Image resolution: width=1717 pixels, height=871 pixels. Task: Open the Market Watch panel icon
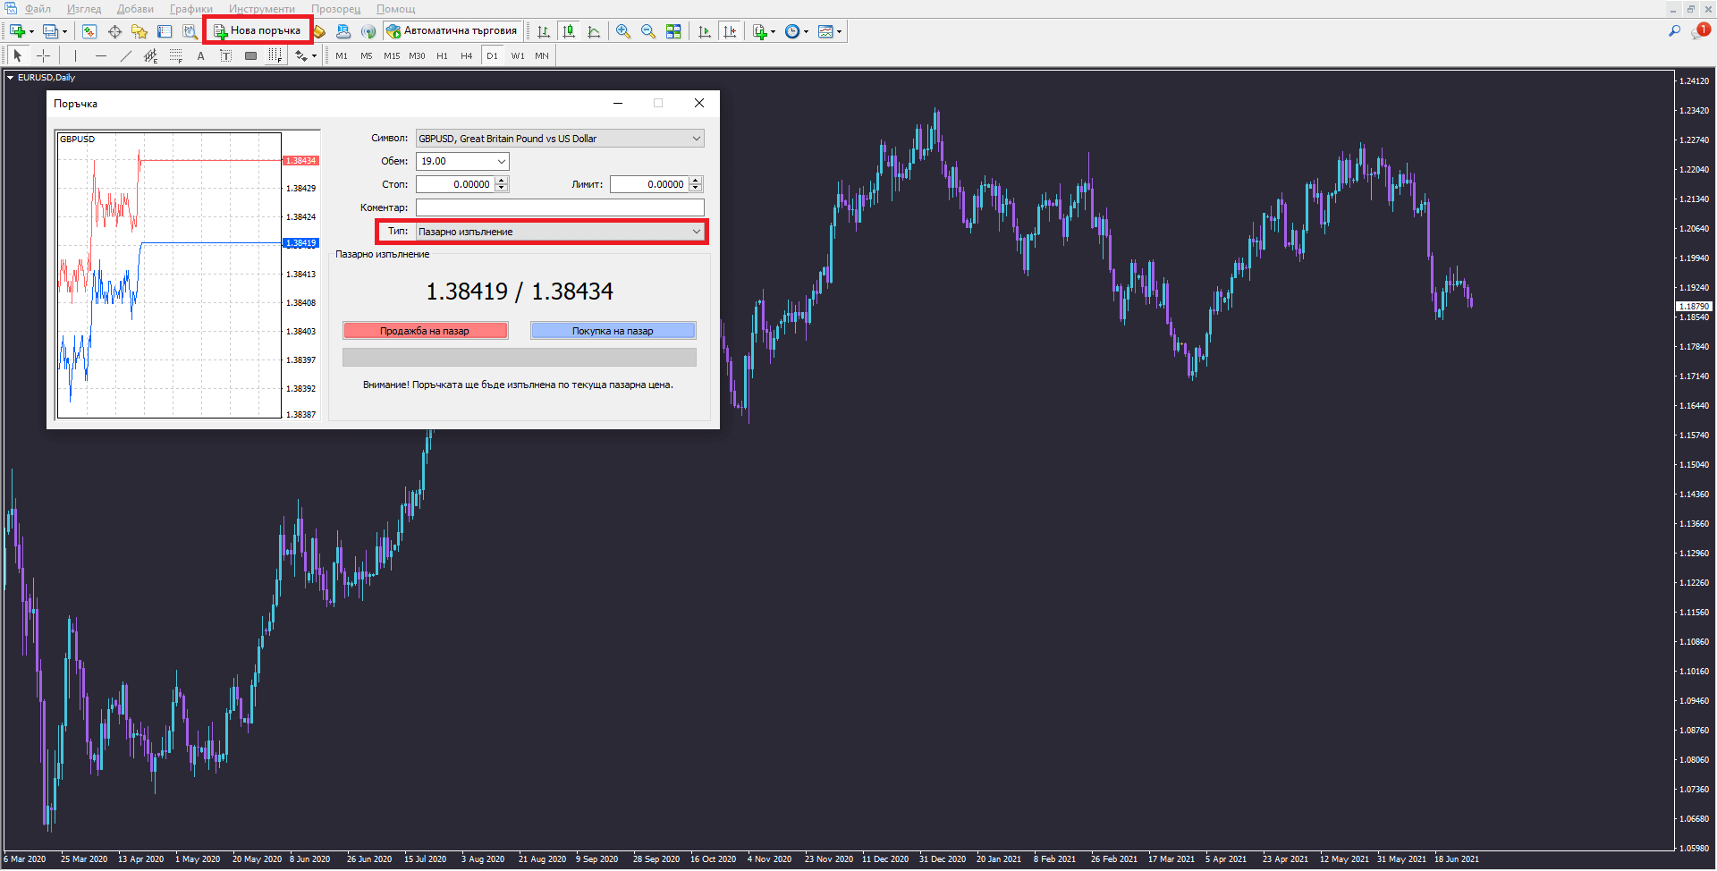pos(89,31)
